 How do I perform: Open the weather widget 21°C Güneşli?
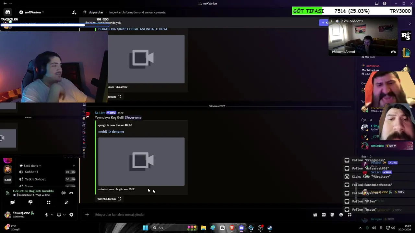coord(11,227)
